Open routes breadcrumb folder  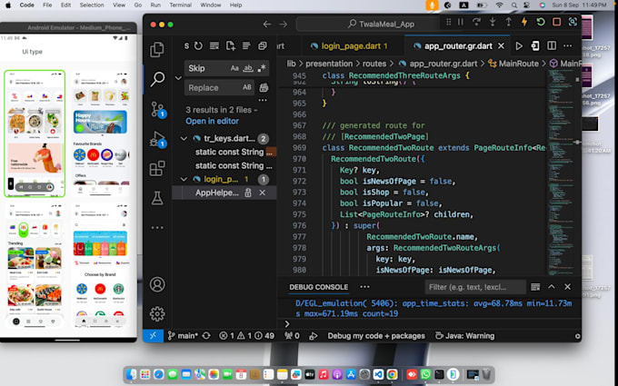(374, 64)
